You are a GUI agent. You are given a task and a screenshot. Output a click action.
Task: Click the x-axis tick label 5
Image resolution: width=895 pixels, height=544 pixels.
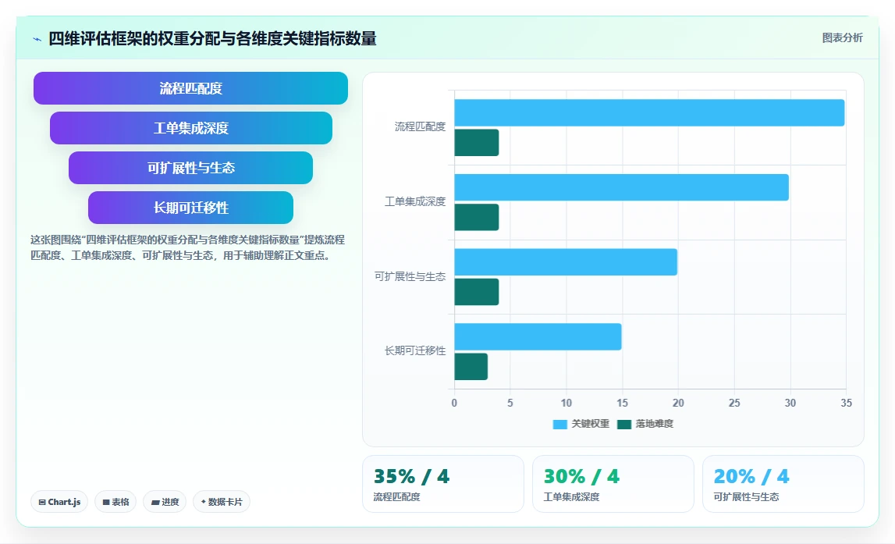(510, 403)
